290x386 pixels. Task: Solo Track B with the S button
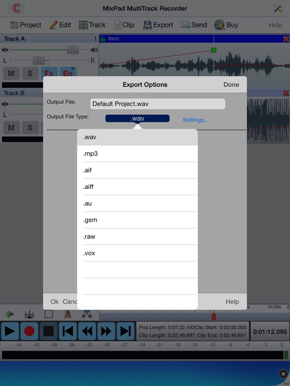[x=30, y=128]
